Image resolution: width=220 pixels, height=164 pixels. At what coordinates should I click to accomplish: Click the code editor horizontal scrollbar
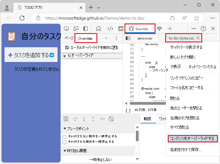tap(148, 103)
